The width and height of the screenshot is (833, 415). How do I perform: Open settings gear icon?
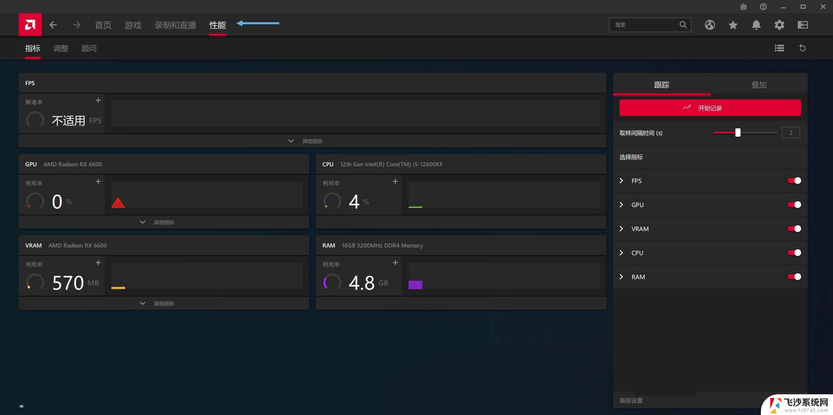click(779, 25)
